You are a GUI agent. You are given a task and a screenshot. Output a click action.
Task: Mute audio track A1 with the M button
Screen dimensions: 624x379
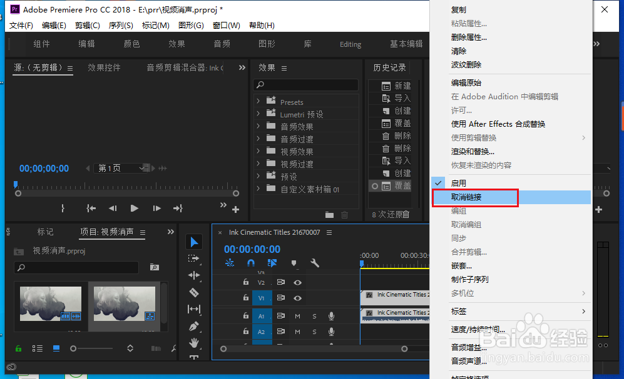click(297, 317)
